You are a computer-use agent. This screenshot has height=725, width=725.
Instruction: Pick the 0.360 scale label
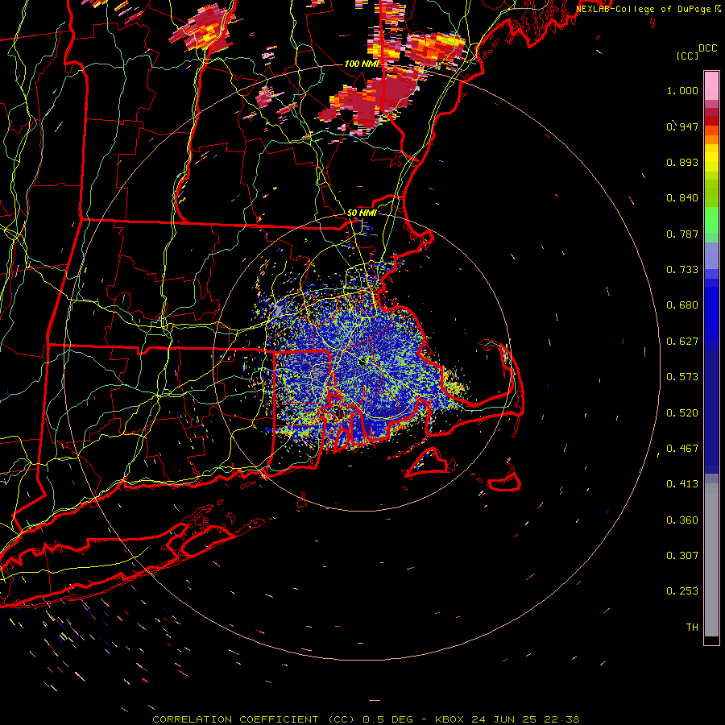(x=682, y=520)
